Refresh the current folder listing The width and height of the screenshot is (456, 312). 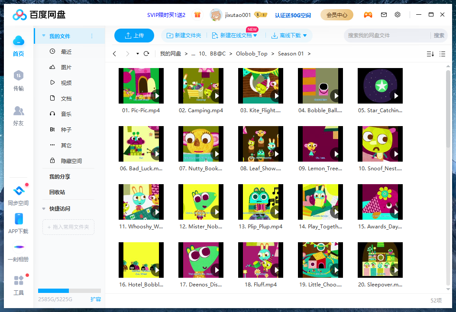pos(146,54)
